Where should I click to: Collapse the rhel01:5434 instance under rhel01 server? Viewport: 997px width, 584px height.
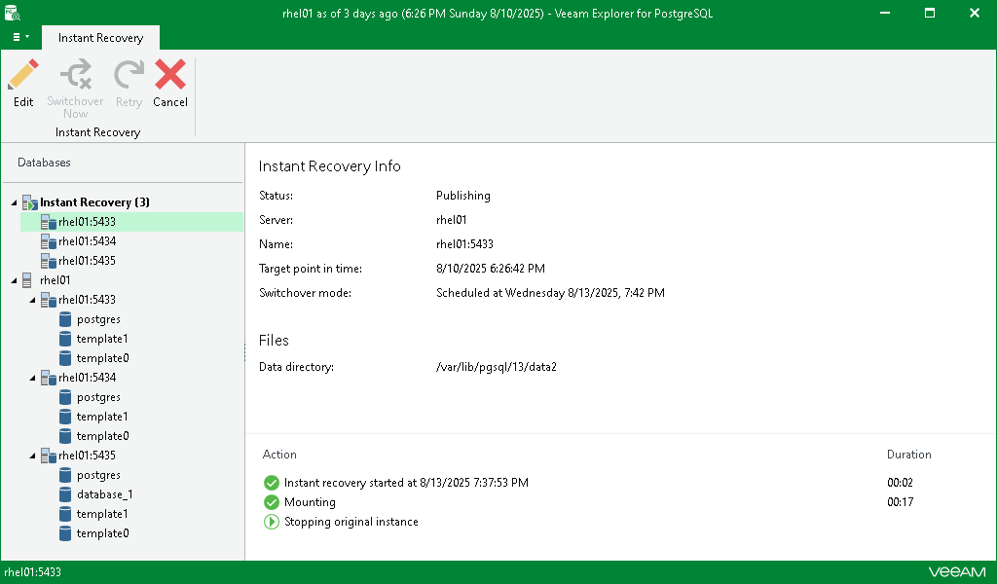pyautogui.click(x=32, y=378)
